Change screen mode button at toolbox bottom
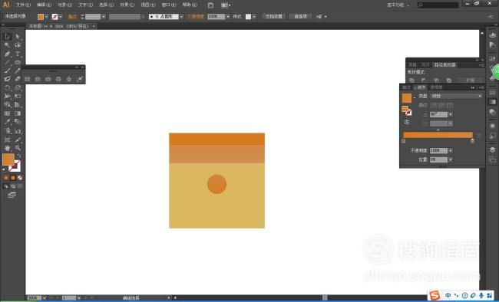This screenshot has width=499, height=302. point(12,195)
